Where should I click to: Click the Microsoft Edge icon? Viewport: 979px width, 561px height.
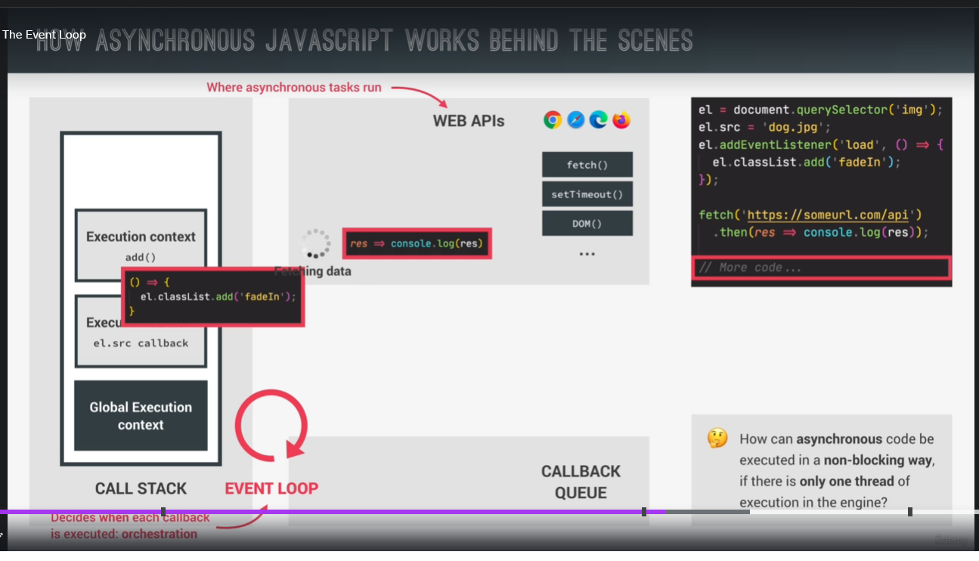tap(599, 119)
